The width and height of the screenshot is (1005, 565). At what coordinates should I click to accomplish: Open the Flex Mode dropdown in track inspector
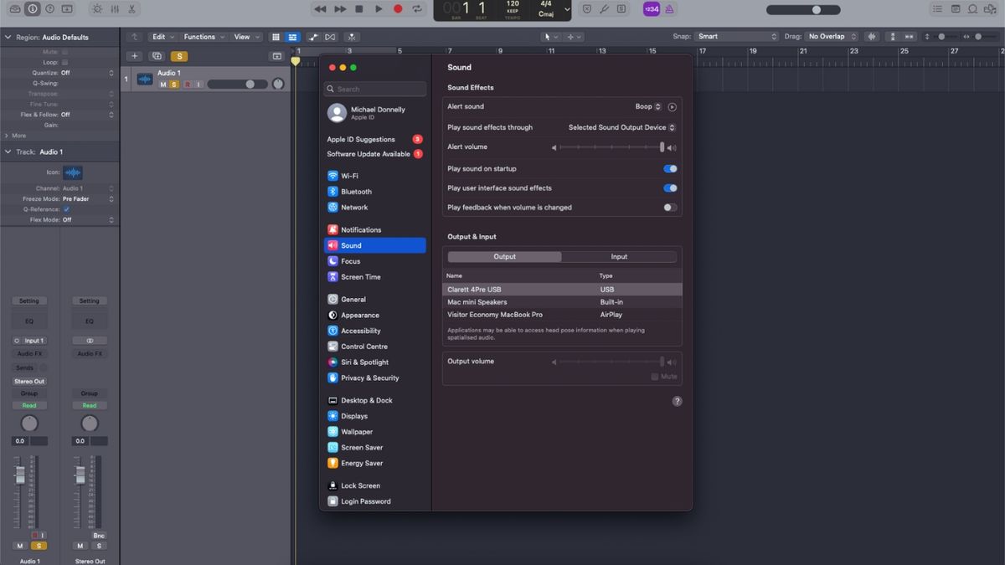pyautogui.click(x=84, y=218)
